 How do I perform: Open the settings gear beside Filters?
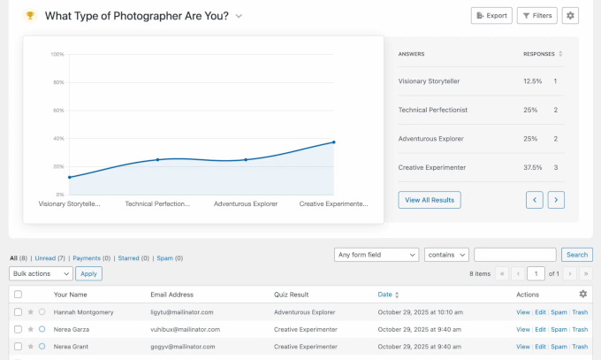[570, 15]
